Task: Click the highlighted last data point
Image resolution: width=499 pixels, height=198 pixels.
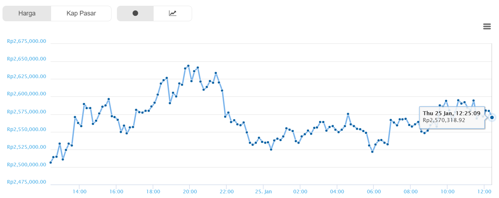Action: [x=492, y=117]
